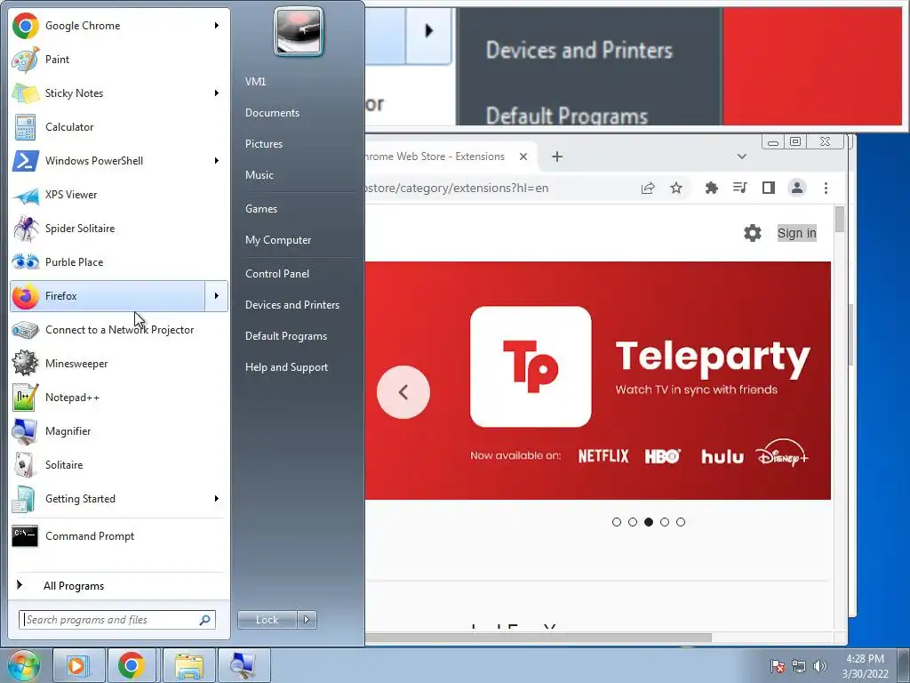Viewport: 910px width, 683px height.
Task: Start Solitaire game
Action: 119,464
